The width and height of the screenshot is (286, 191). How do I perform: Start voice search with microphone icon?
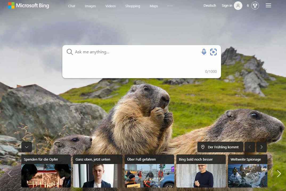click(204, 52)
